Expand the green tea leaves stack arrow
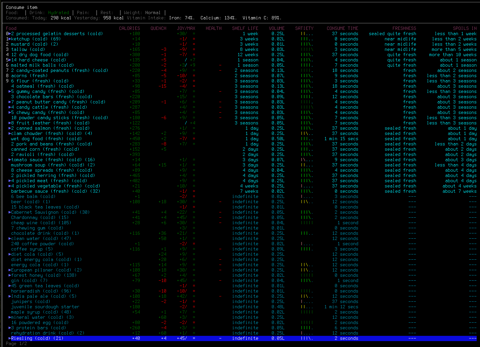The height and width of the screenshot is (347, 480). pos(10,286)
